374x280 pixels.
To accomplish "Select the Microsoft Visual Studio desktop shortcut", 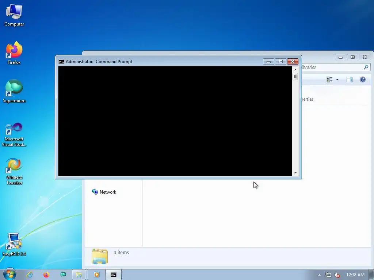I will 14,135.
